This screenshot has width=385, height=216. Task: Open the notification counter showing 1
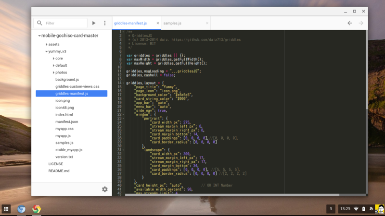pyautogui.click(x=331, y=209)
